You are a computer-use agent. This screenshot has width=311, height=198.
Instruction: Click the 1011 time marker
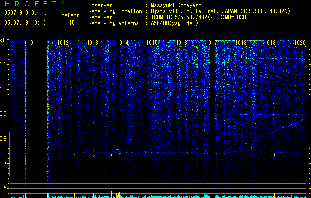point(33,43)
